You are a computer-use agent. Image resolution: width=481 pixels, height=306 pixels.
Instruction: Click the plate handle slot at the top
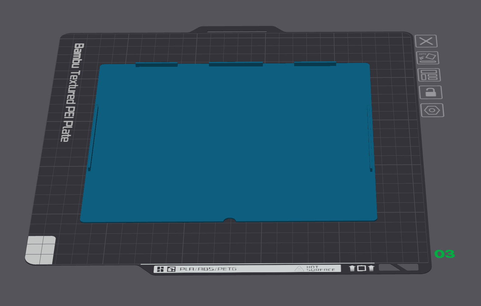pos(237,31)
